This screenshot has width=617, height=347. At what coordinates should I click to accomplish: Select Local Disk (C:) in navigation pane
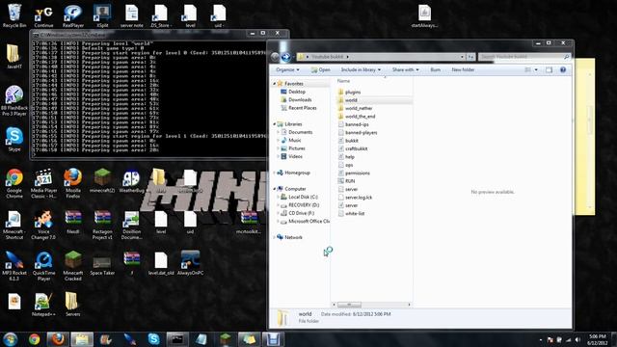(x=302, y=197)
